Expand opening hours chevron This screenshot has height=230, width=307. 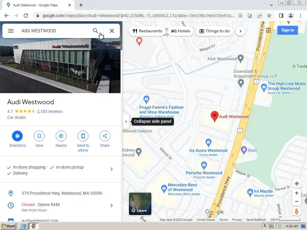click(x=112, y=205)
